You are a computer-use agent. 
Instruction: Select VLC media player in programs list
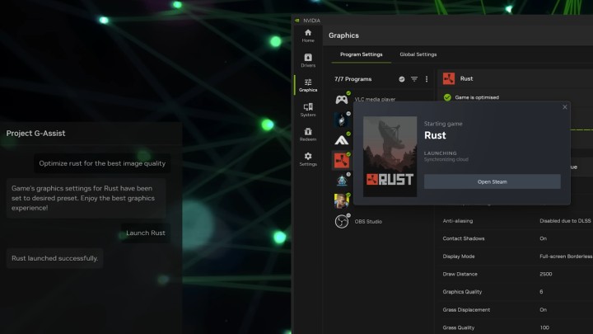coord(375,99)
